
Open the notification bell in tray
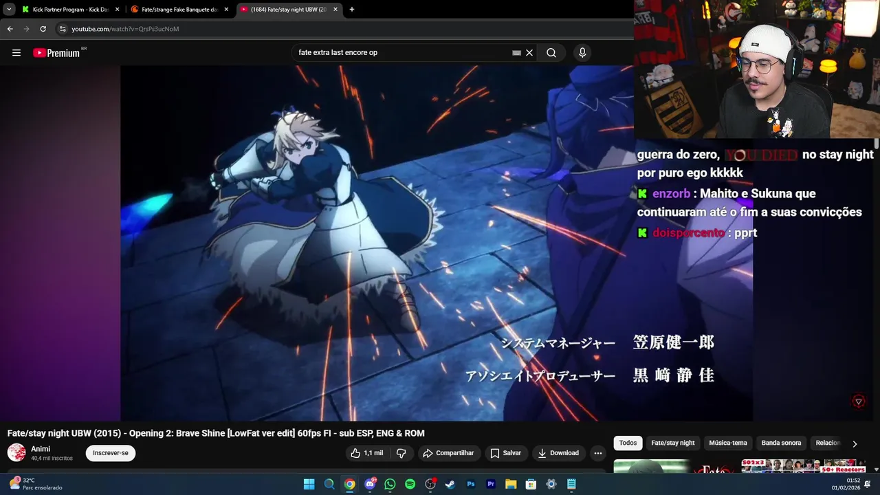(x=868, y=484)
